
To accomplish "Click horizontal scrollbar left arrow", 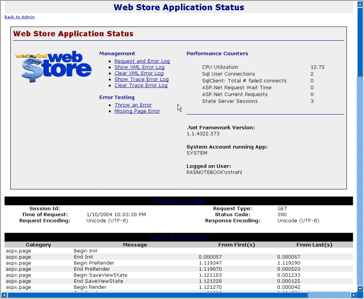I will (x=3, y=295).
